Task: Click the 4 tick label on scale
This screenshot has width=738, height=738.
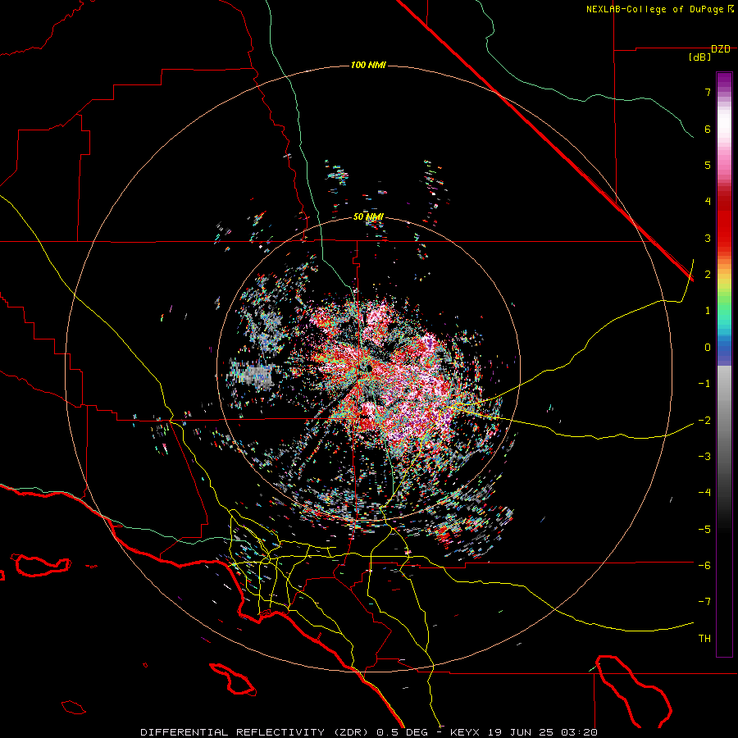Action: [708, 202]
